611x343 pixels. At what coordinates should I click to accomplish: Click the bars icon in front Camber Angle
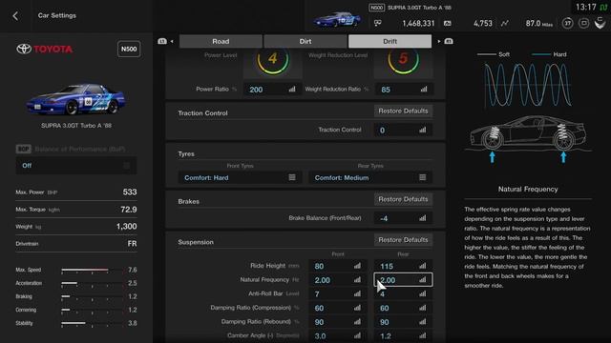click(x=357, y=336)
